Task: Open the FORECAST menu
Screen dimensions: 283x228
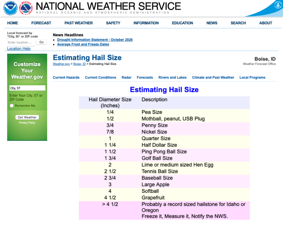Action: (x=41, y=23)
